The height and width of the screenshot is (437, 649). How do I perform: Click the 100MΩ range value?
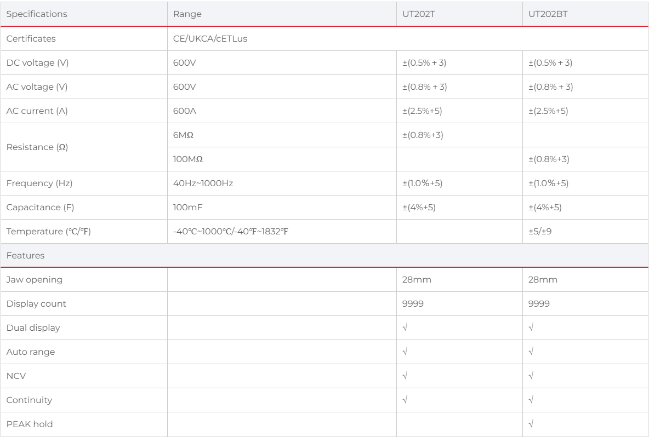pos(187,159)
